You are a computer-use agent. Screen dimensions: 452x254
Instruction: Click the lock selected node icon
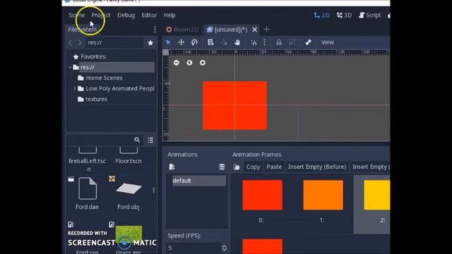[278, 42]
